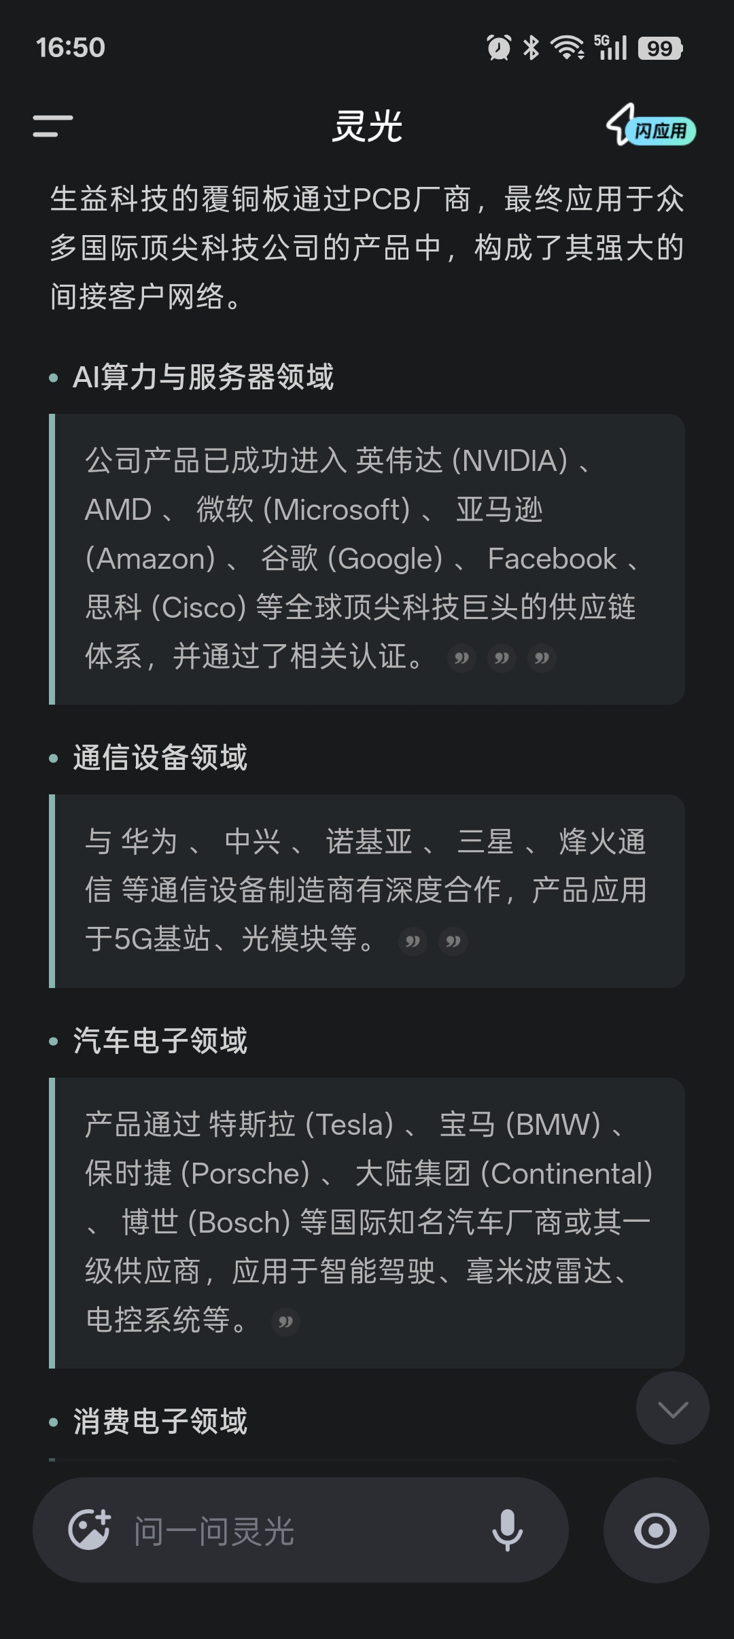The height and width of the screenshot is (1639, 734).
Task: Open the 闪应用 flash apps icon
Action: click(651, 126)
